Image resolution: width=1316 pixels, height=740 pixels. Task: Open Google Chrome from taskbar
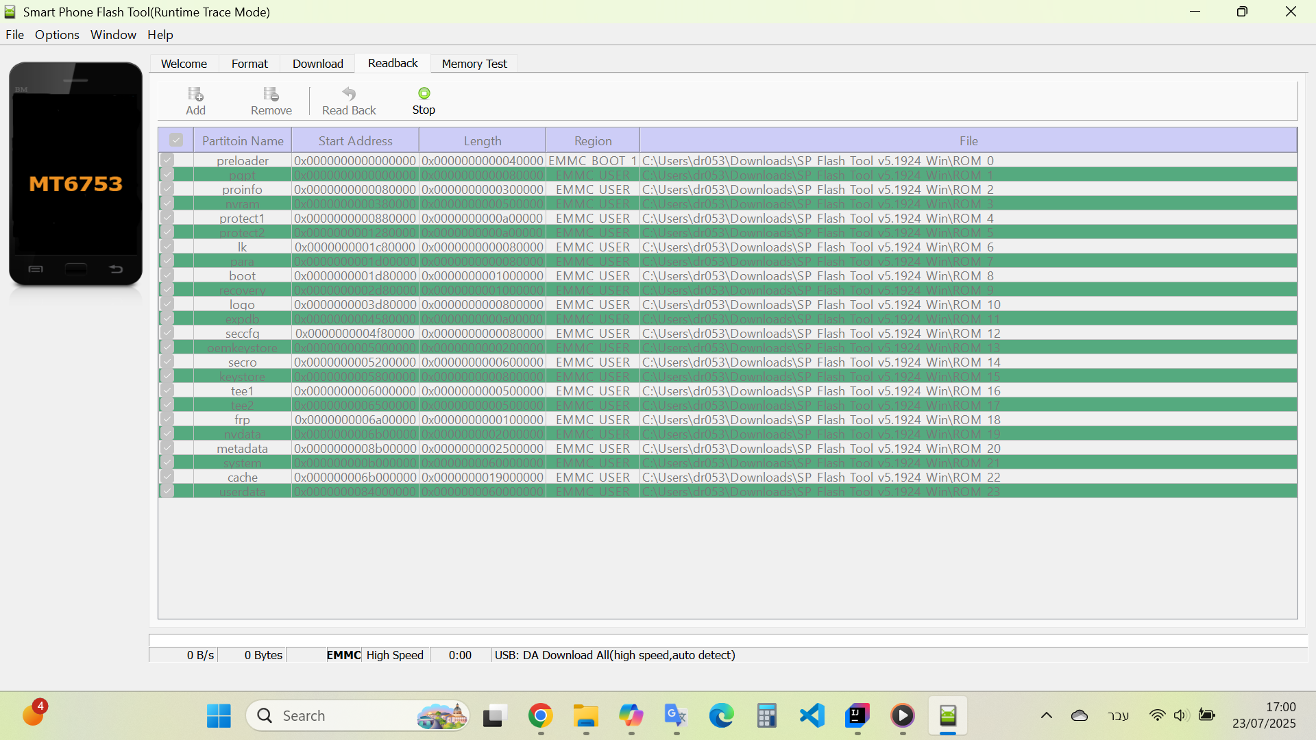540,716
